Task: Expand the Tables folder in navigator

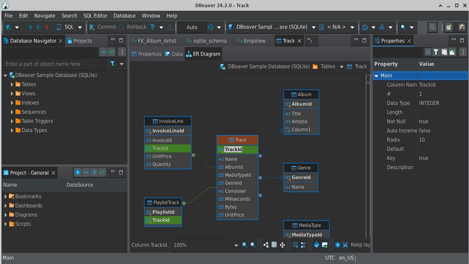Action: [x=12, y=84]
